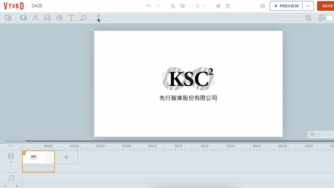Delete the selected item with trash icon
334x188 pixels.
228,6
